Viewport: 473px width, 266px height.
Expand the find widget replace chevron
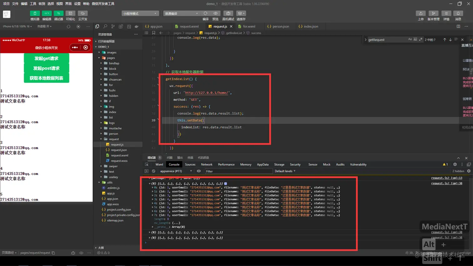coord(365,40)
